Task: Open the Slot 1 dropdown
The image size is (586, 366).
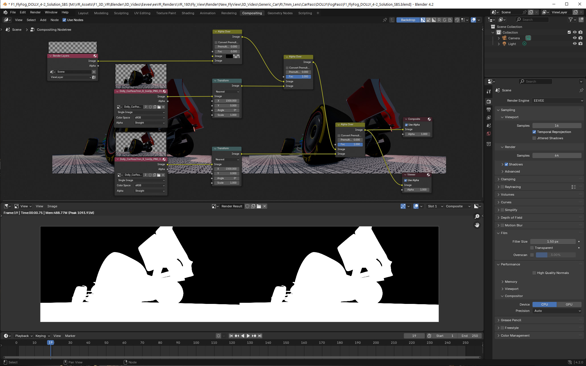Action: coord(435,206)
